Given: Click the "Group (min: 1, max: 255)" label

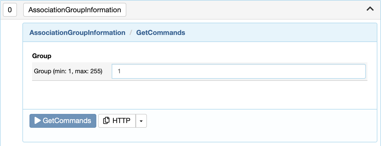Looking at the screenshot, I should coord(68,71).
